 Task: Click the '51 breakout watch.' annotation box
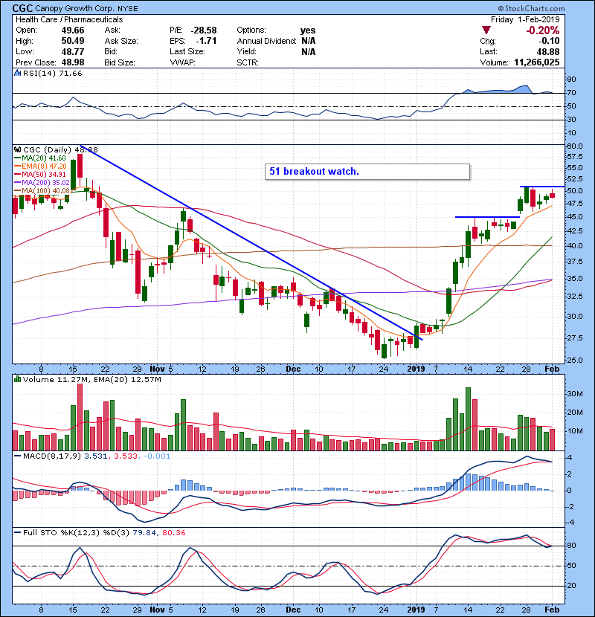click(x=367, y=172)
